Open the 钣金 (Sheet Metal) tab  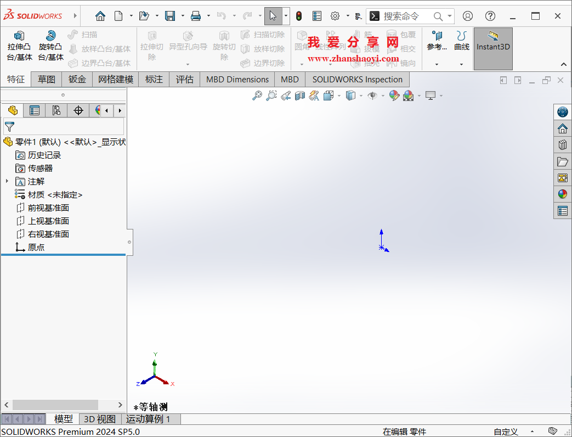coord(76,79)
